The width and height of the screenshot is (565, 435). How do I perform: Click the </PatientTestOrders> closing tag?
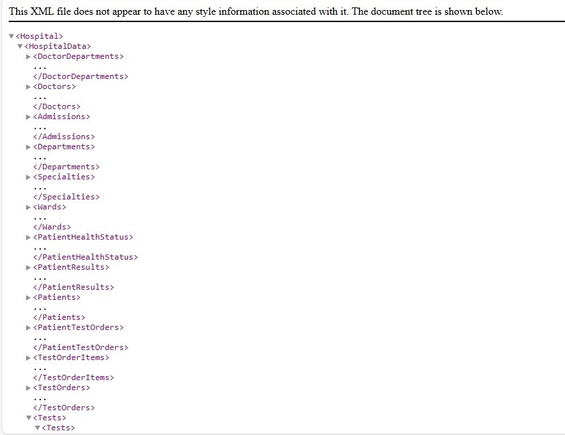pos(80,347)
